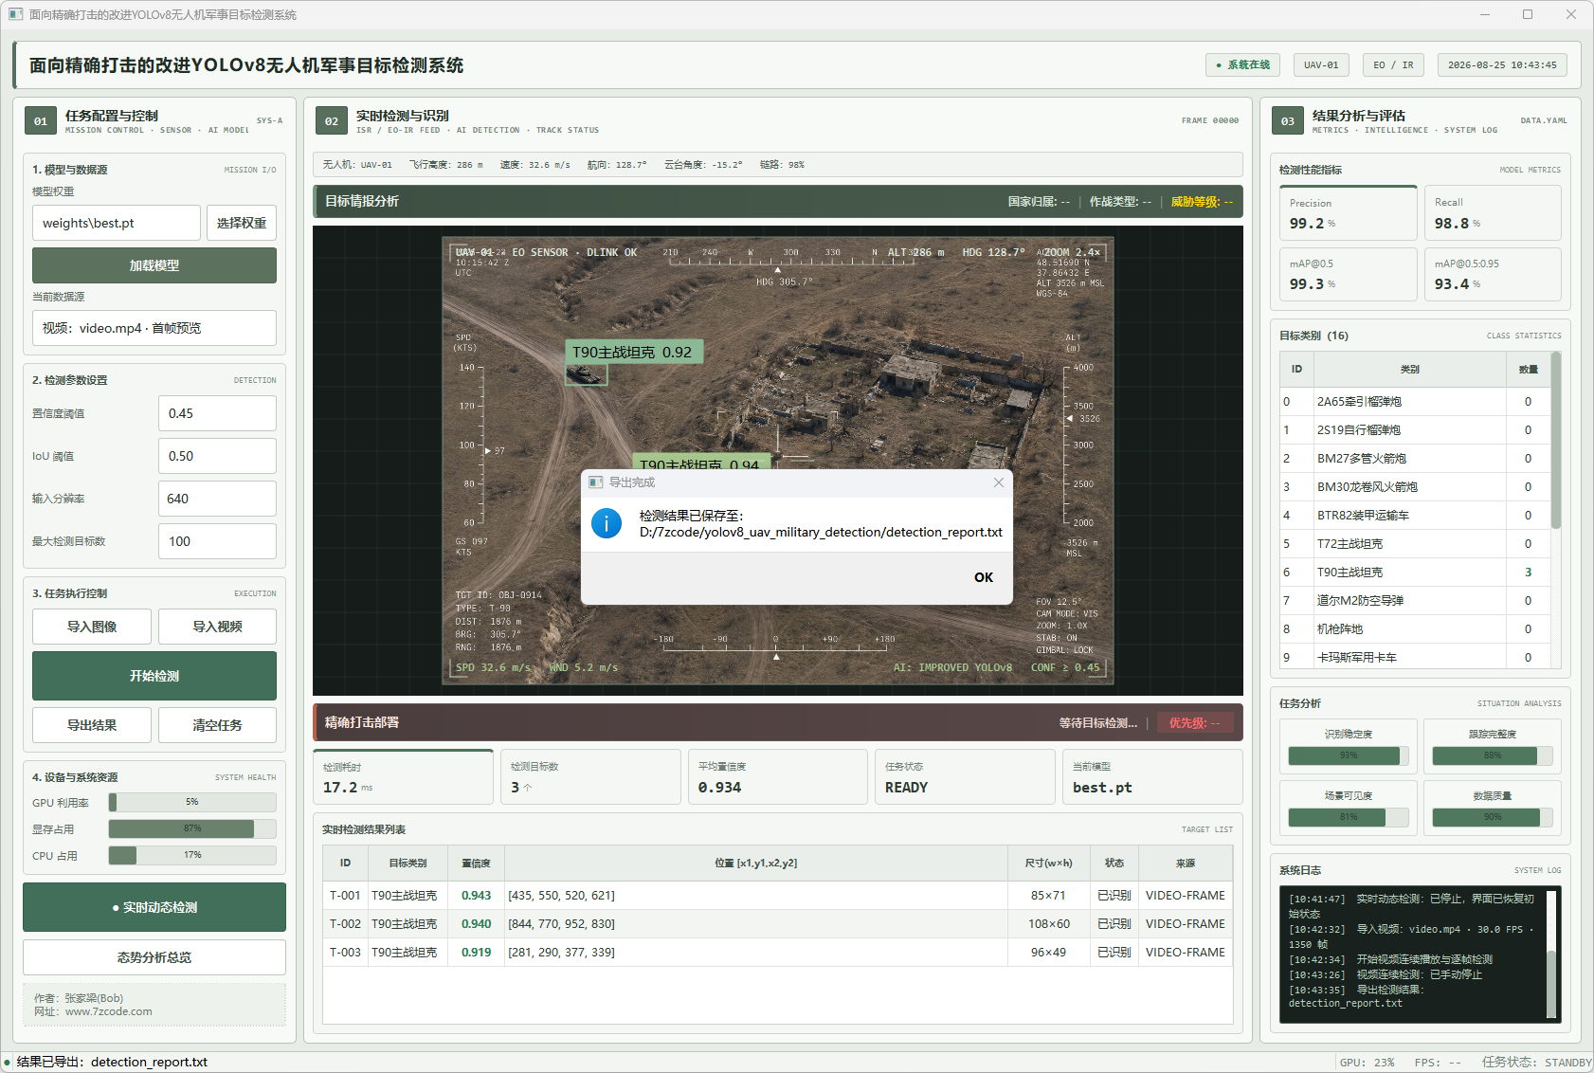The width and height of the screenshot is (1594, 1073).
Task: Clear the task with 清空任务
Action: [x=217, y=725]
